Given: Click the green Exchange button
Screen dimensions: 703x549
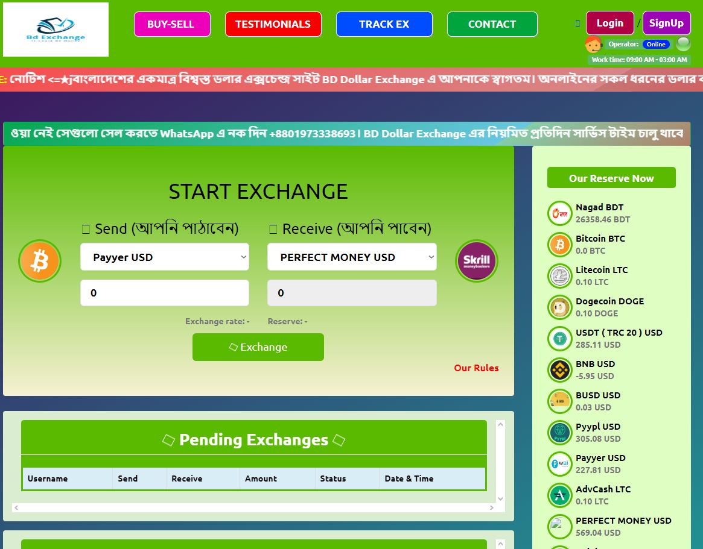Looking at the screenshot, I should [258, 347].
